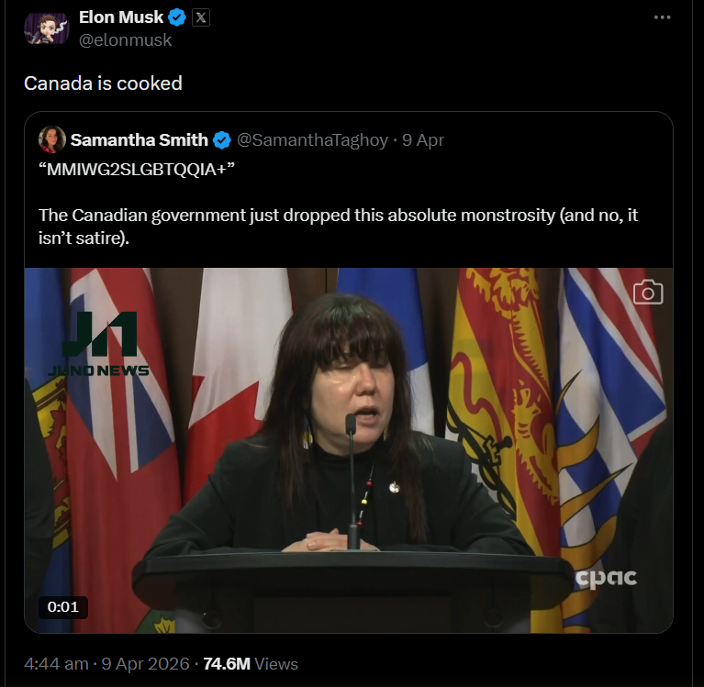
Task: Select the "Canada is cooked" post text
Action: click(103, 83)
